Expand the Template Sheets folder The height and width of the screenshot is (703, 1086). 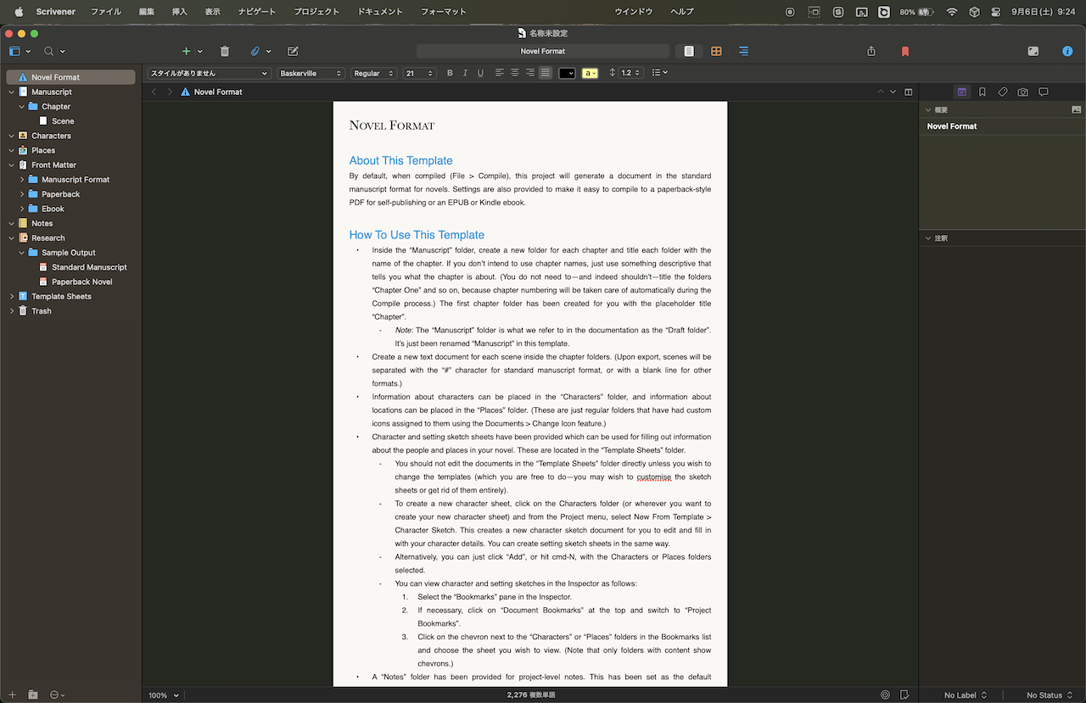pos(11,297)
